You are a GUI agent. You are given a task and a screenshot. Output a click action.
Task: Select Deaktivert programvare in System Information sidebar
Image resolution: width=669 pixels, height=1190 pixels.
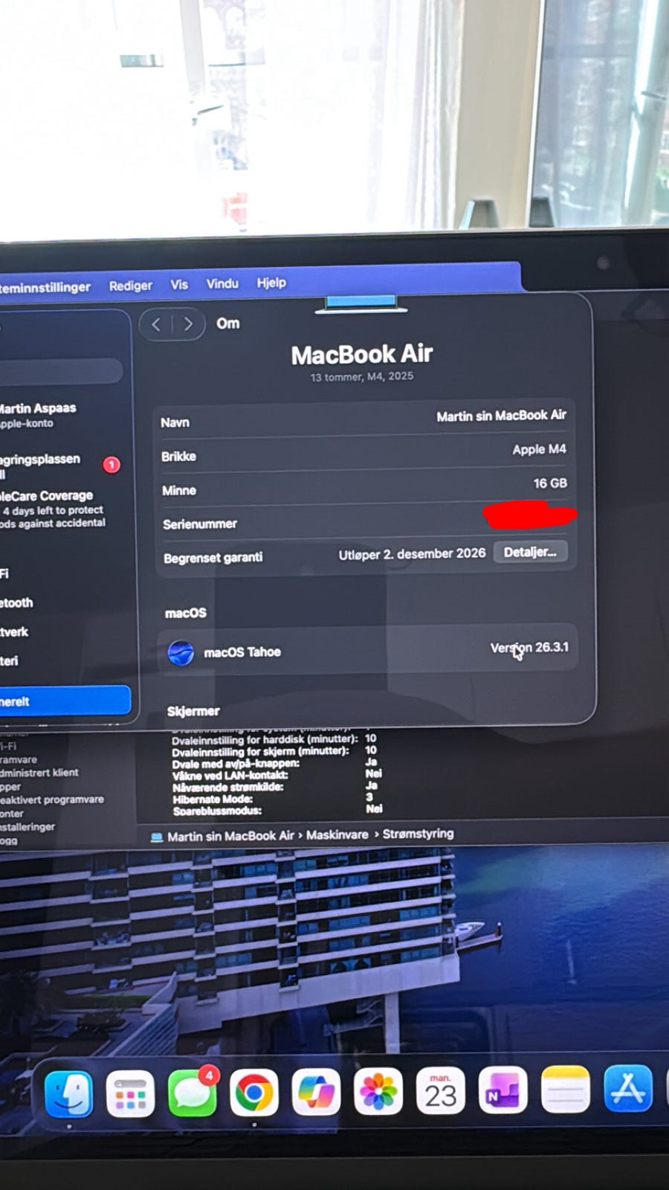tap(52, 800)
